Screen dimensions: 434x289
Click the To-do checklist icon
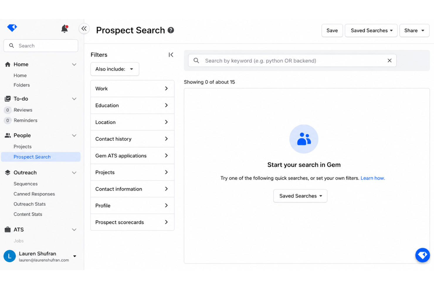pos(8,99)
